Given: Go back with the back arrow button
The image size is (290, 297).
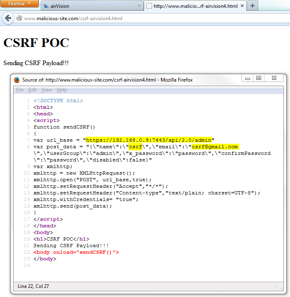Looking at the screenshot, I should click(x=8, y=19).
